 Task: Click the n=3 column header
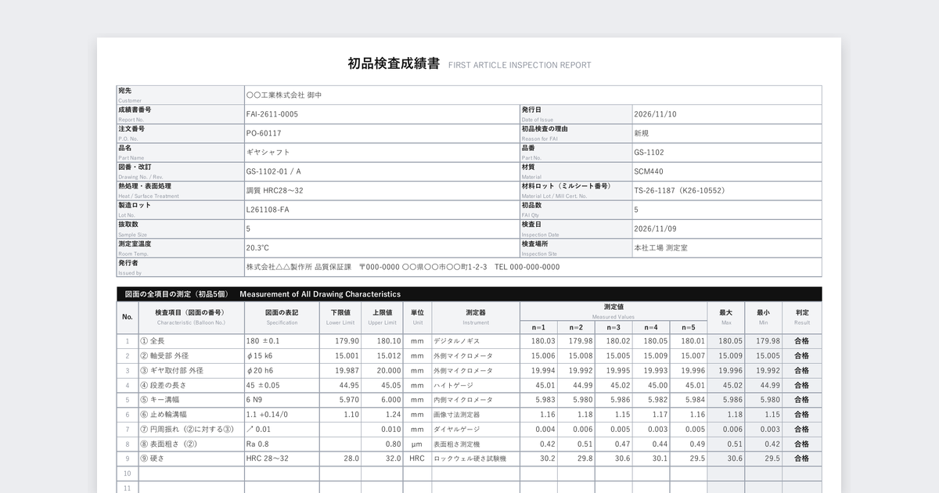point(613,327)
